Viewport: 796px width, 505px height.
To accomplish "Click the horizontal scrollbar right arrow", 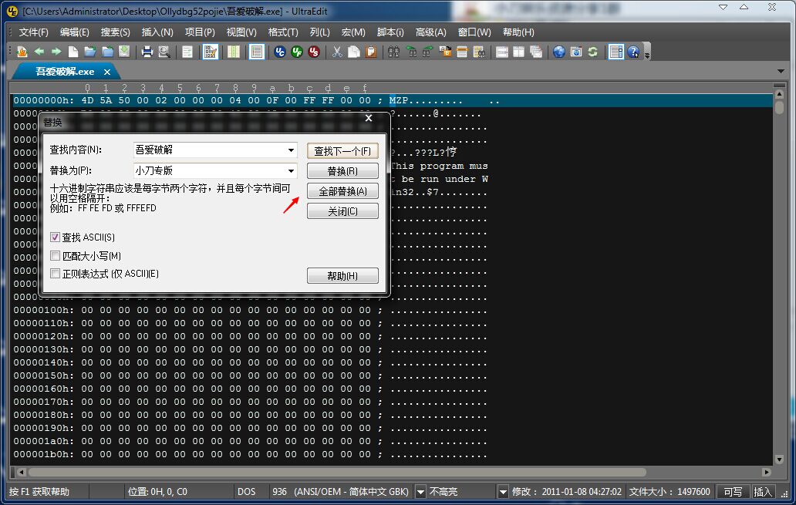I will point(767,472).
